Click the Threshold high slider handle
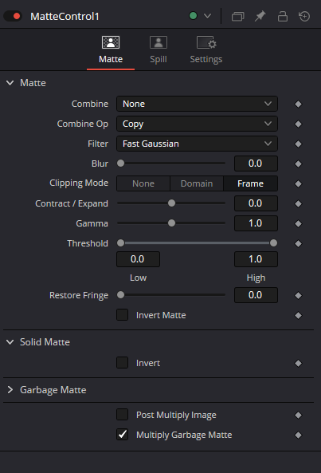The width and height of the screenshot is (321, 473). tap(273, 242)
